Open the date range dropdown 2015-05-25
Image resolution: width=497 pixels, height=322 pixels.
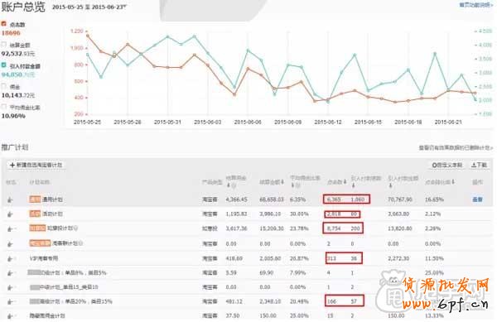pos(89,7)
